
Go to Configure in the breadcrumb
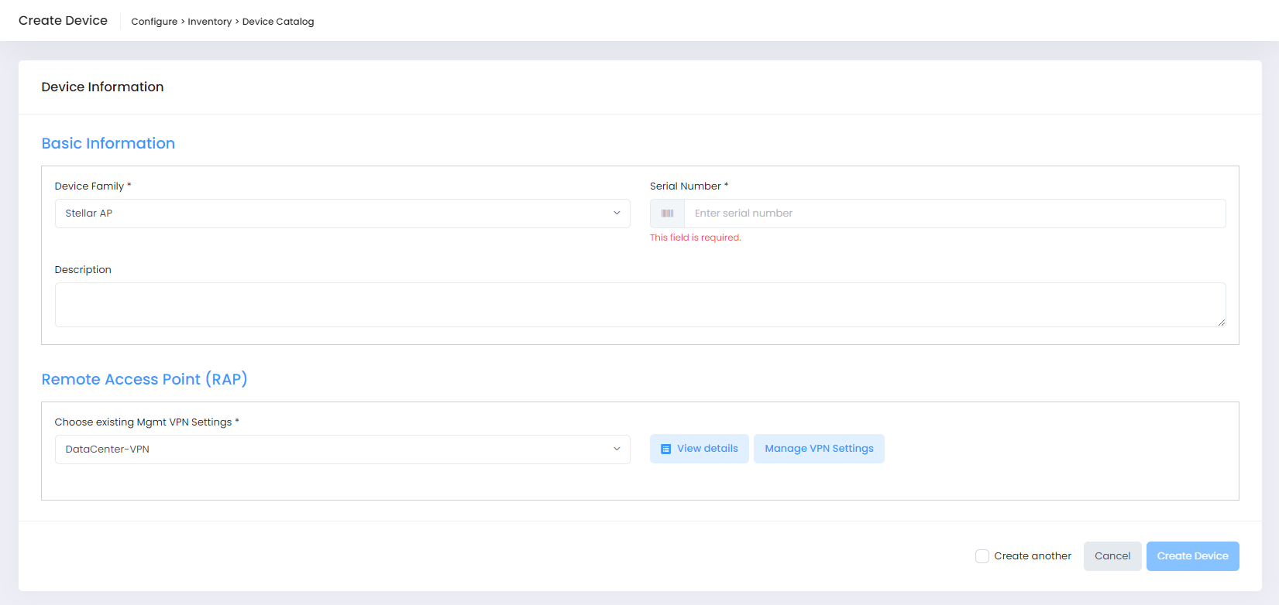point(154,22)
